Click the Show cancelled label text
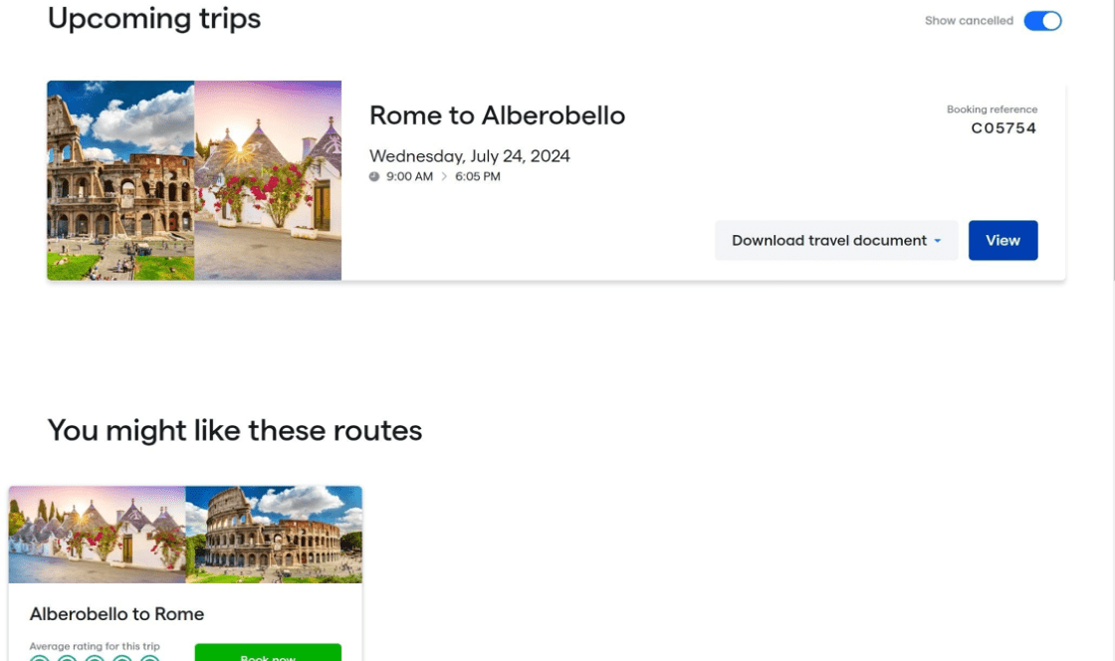Screen dimensions: 1115x661 tap(969, 21)
